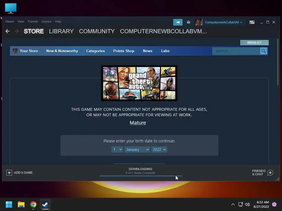Focus the store search field

236,51
